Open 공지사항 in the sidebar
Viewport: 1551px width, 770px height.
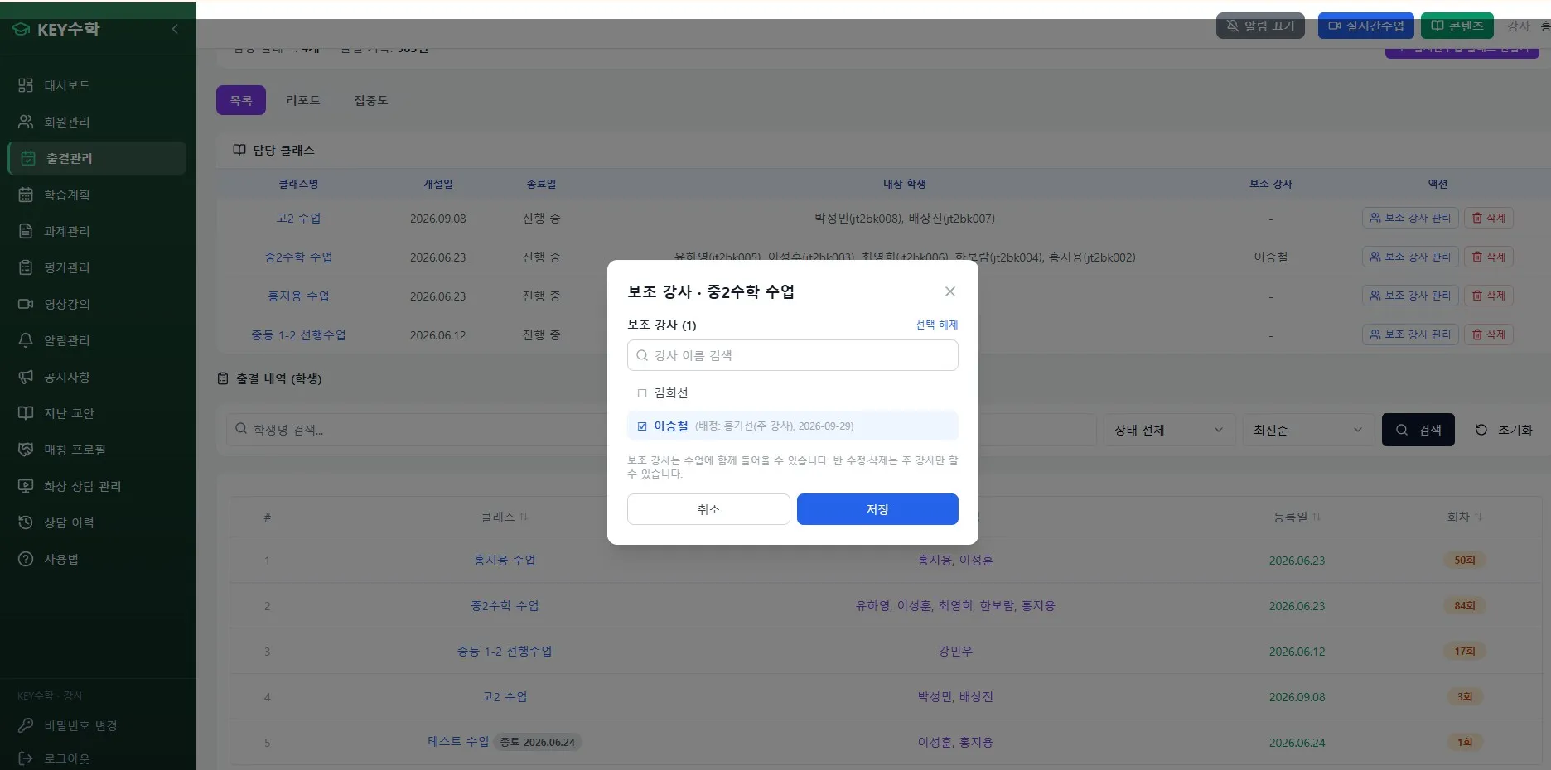click(x=96, y=377)
